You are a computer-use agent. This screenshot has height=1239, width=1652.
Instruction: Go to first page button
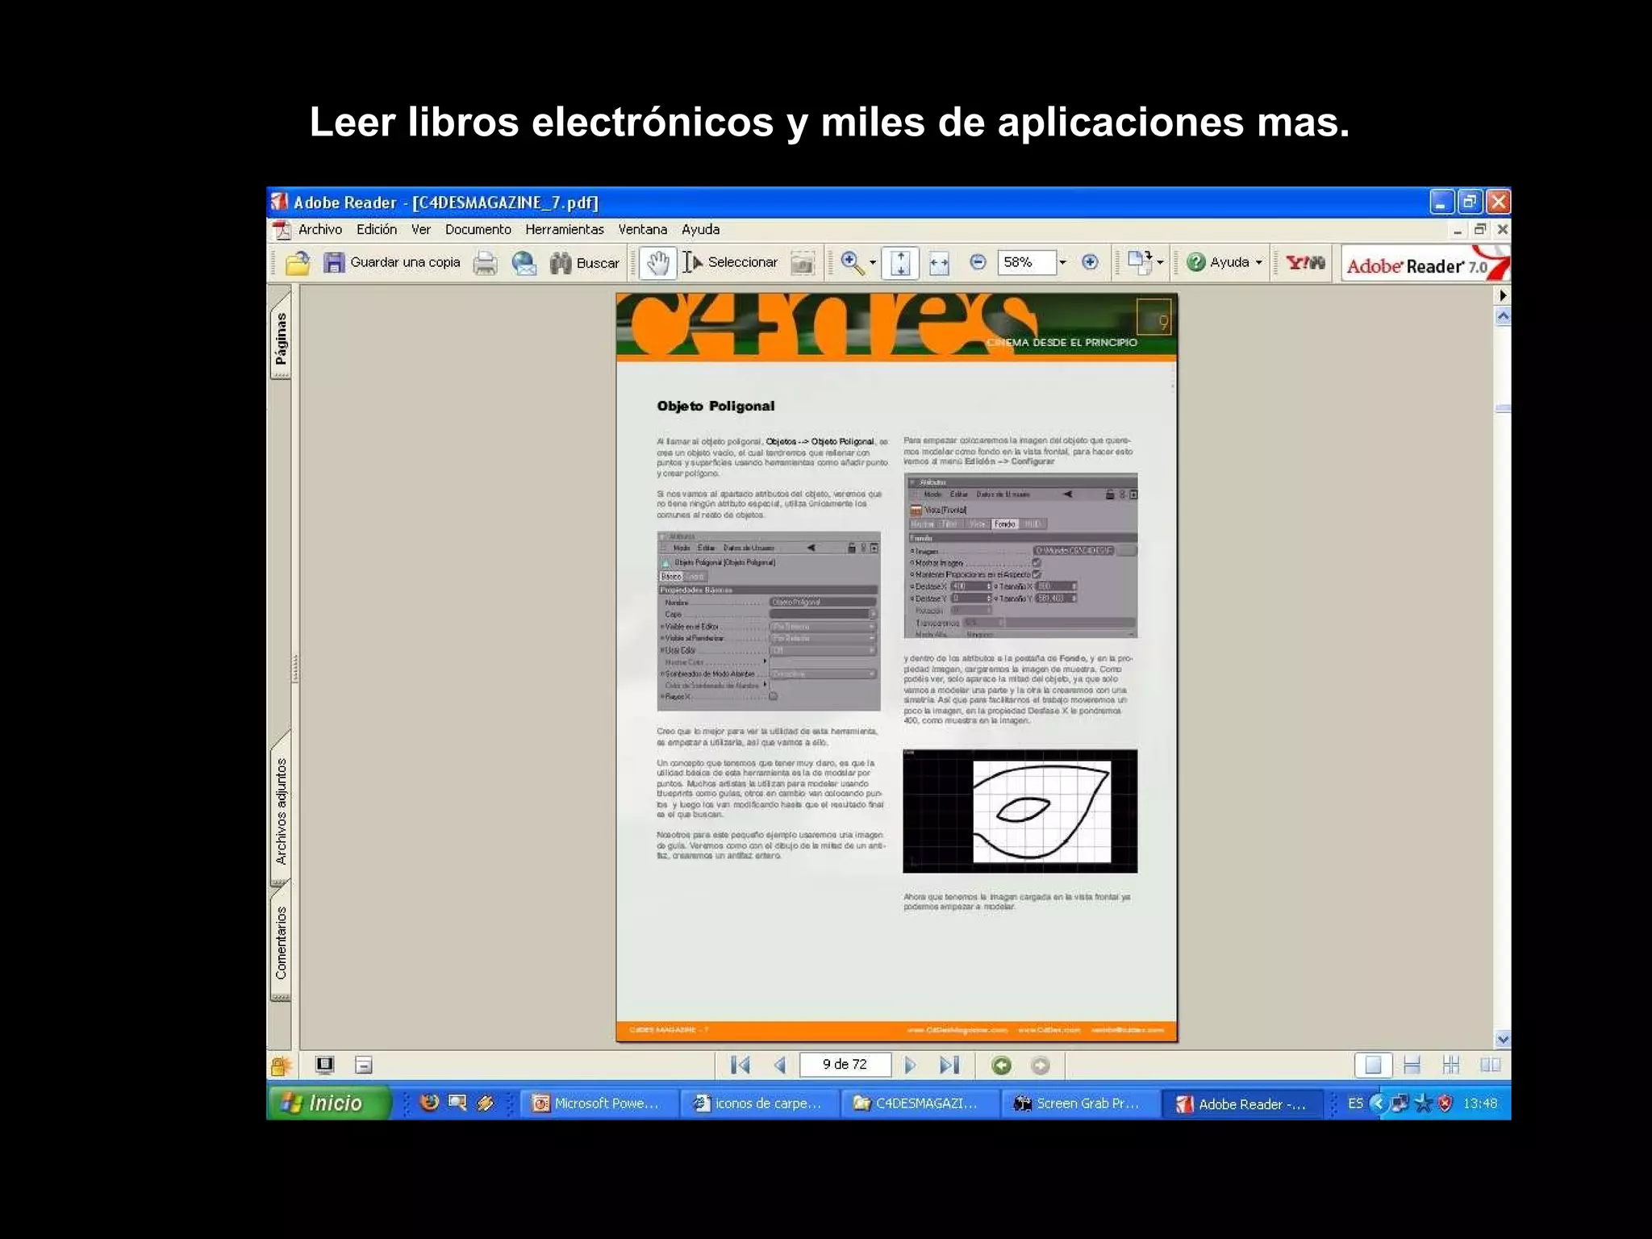740,1065
